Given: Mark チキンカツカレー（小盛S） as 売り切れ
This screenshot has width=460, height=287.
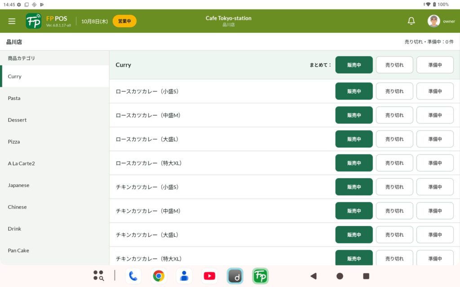Looking at the screenshot, I should click(394, 187).
